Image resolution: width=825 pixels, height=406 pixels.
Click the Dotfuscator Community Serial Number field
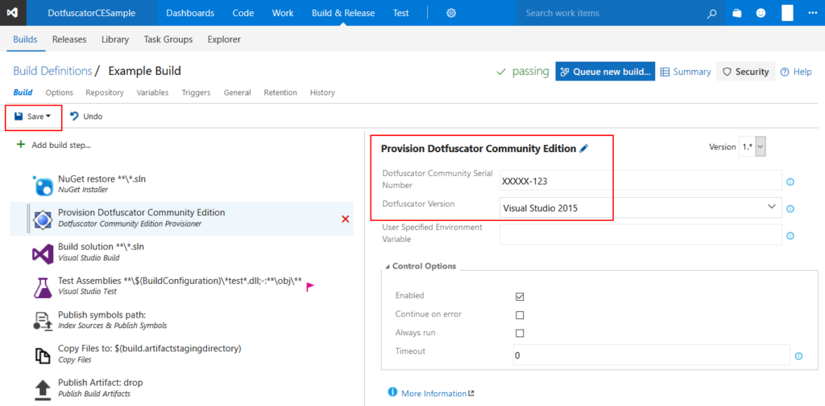641,181
